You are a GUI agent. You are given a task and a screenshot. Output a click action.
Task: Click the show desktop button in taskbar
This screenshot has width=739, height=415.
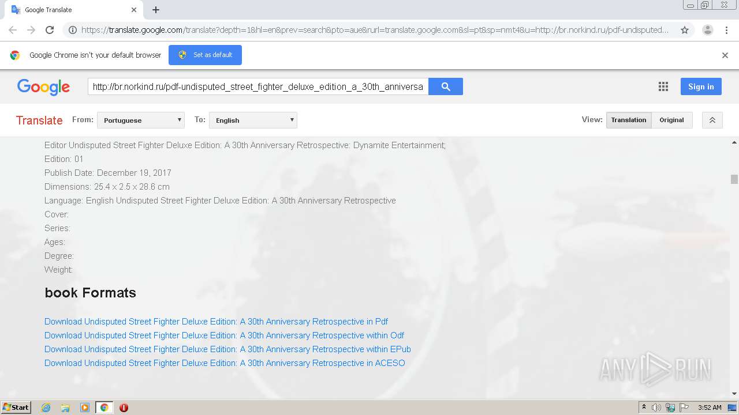[x=733, y=408]
